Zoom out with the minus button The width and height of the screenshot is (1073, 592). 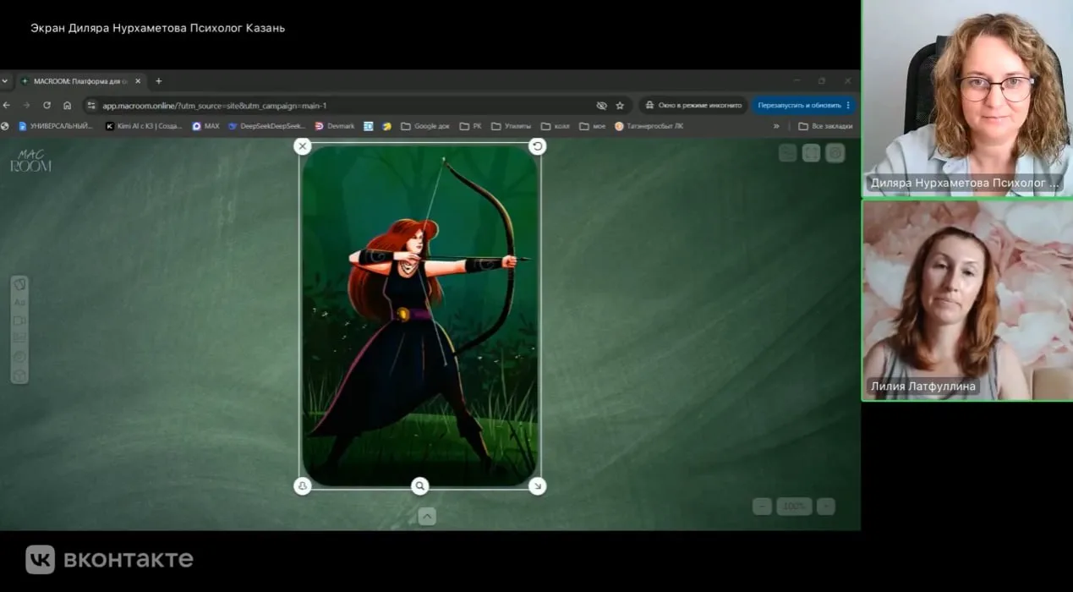tap(762, 507)
